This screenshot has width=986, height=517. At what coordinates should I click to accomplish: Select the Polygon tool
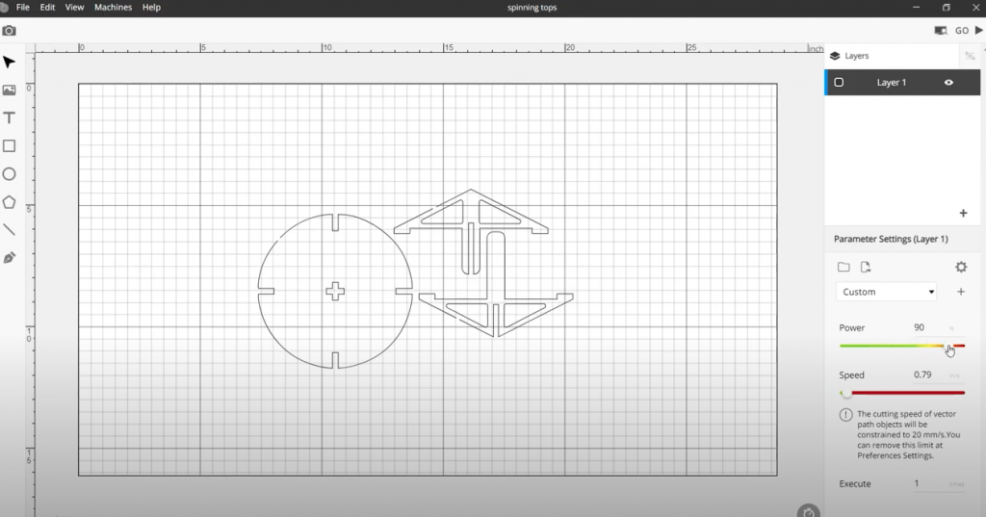coord(9,202)
